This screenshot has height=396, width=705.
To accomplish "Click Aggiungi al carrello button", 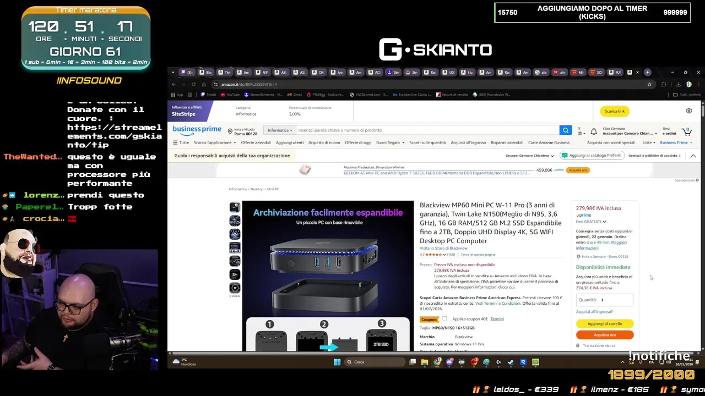I will pos(605,324).
